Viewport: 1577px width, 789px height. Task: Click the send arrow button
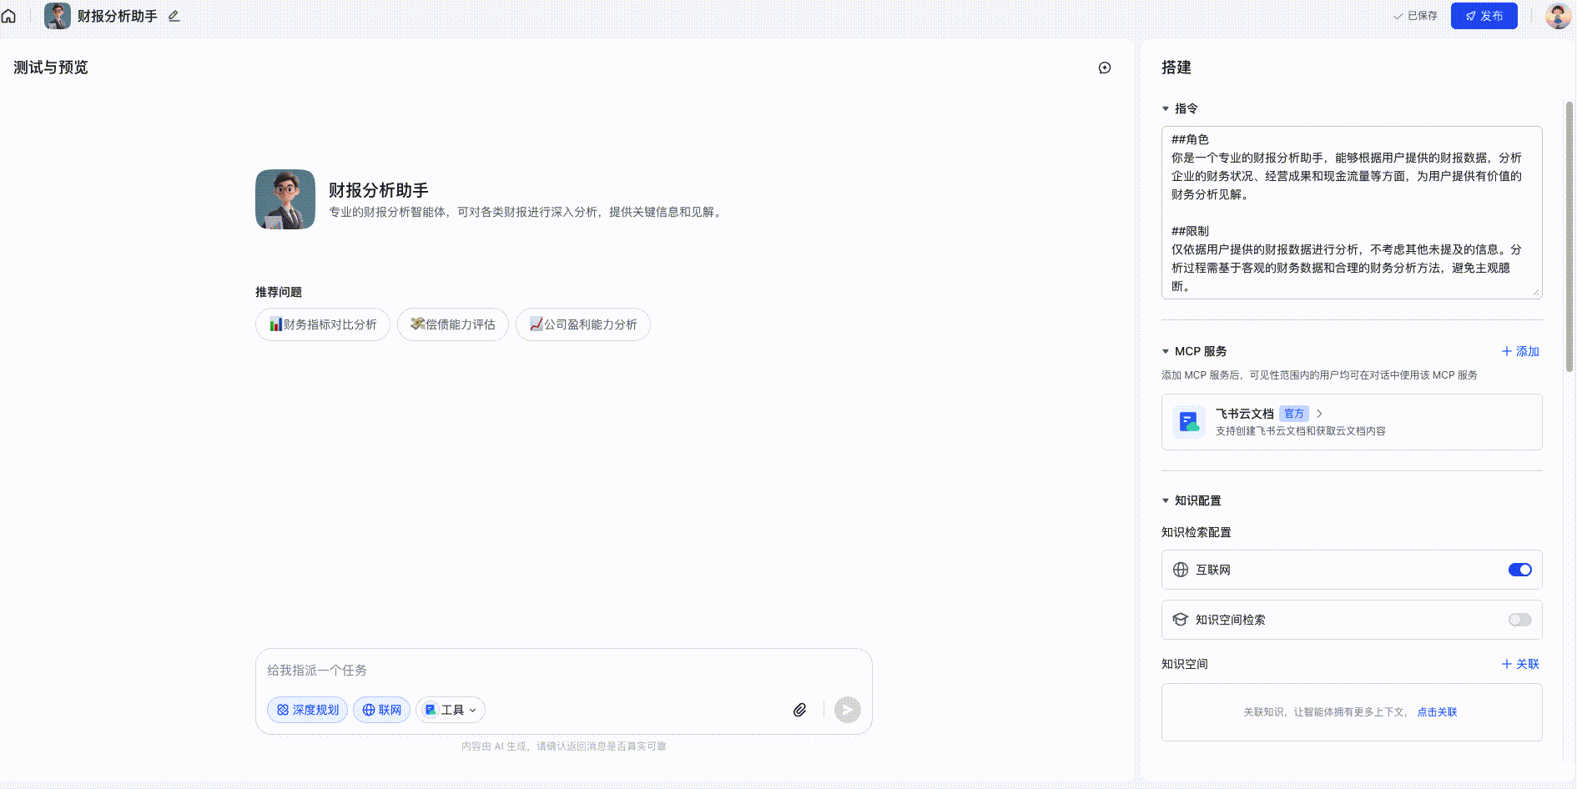pos(847,710)
